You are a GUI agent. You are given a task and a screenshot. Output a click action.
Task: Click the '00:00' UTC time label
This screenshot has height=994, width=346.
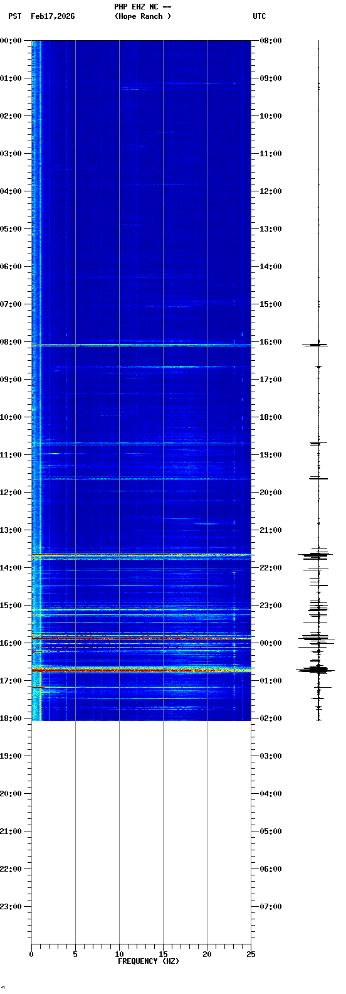tap(271, 643)
